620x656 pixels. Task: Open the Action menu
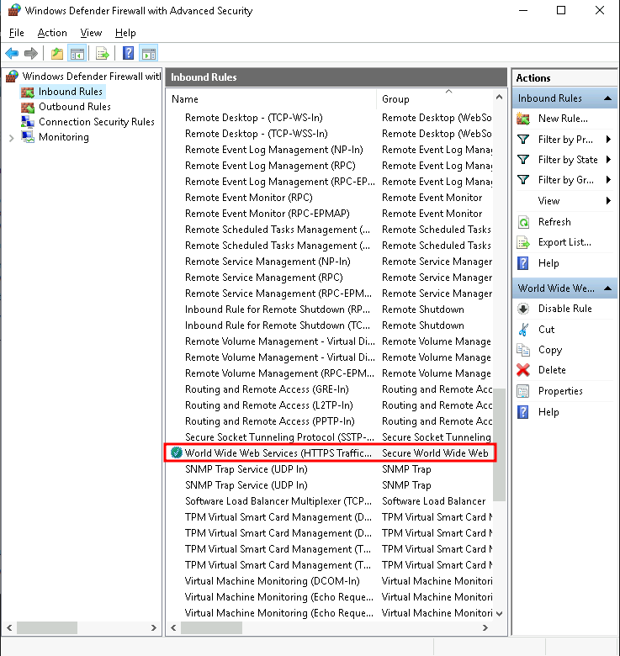click(52, 33)
